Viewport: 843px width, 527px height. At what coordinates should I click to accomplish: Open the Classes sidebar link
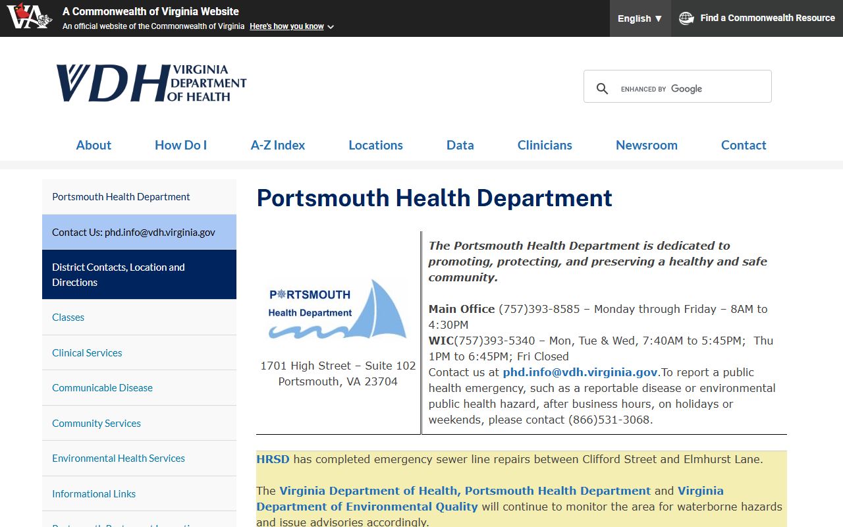pyautogui.click(x=139, y=318)
